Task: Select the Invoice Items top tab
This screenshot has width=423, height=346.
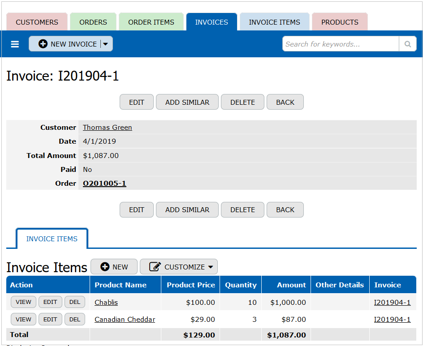Action: [274, 22]
